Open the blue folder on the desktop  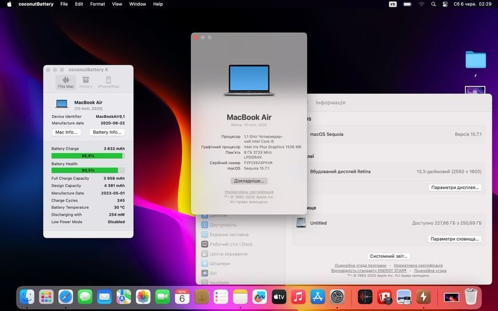[x=476, y=59]
